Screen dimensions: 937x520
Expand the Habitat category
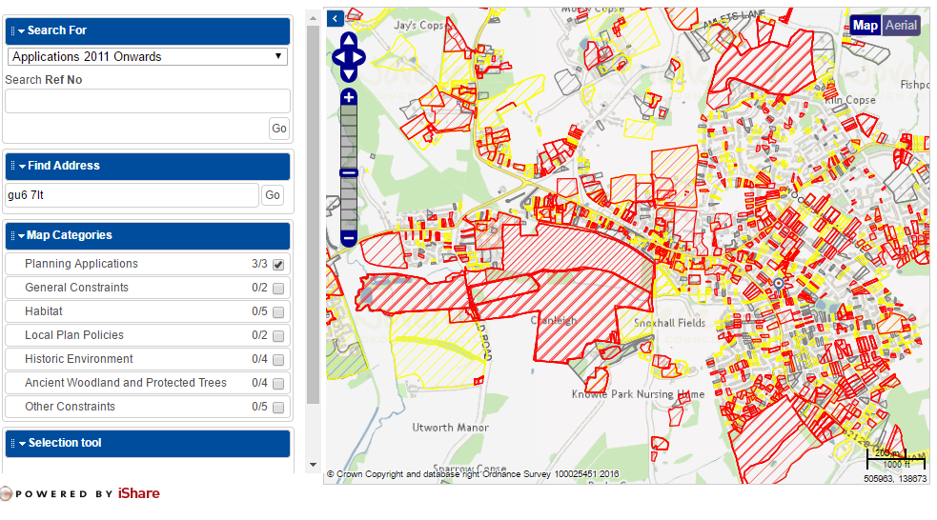44,311
